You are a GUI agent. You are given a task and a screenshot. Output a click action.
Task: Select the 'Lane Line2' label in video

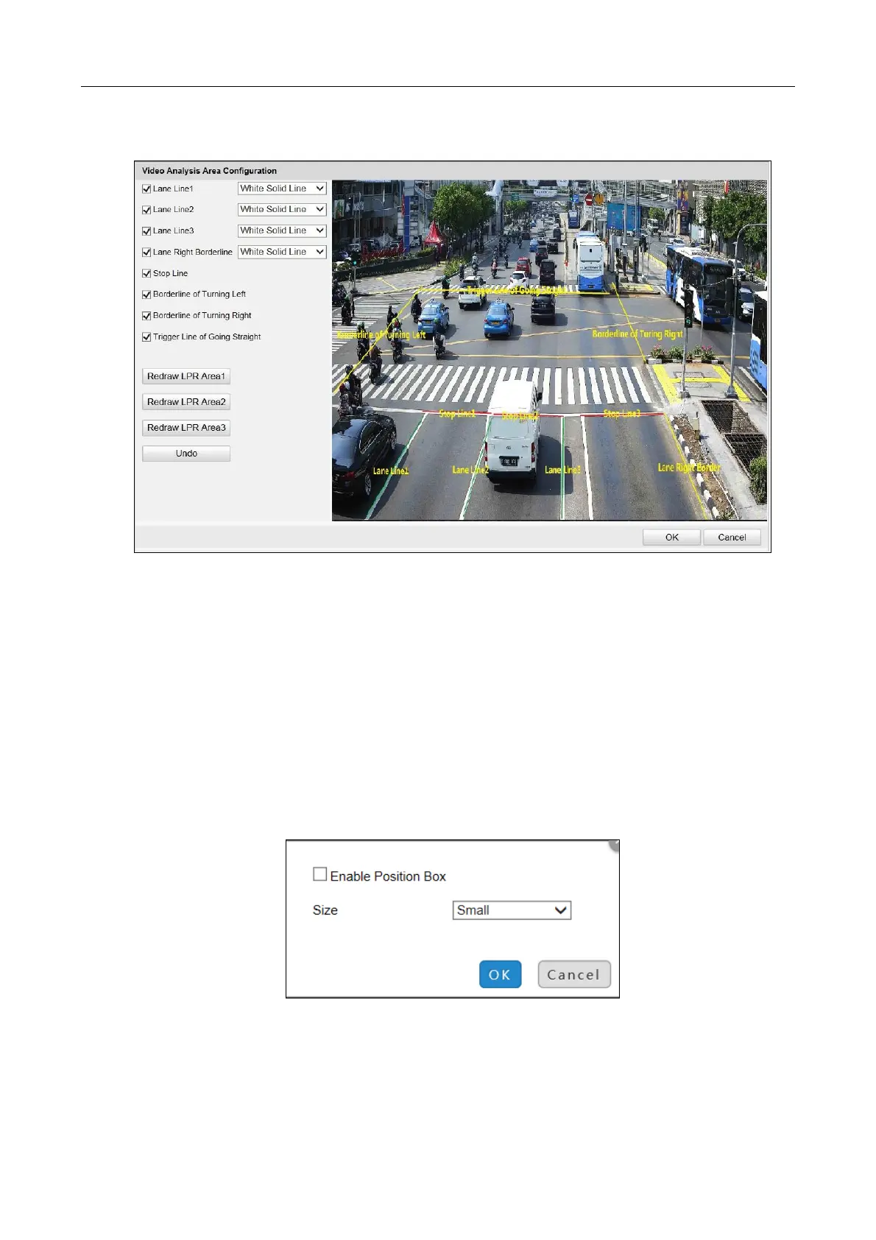tap(470, 470)
